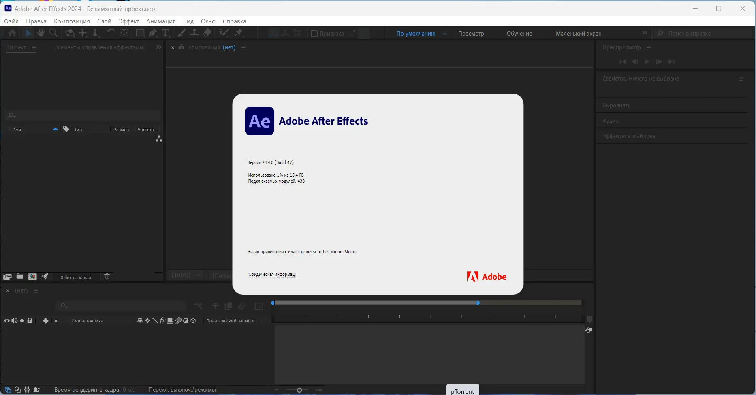
Task: Select the Zoom magnifier tool
Action: (x=53, y=33)
